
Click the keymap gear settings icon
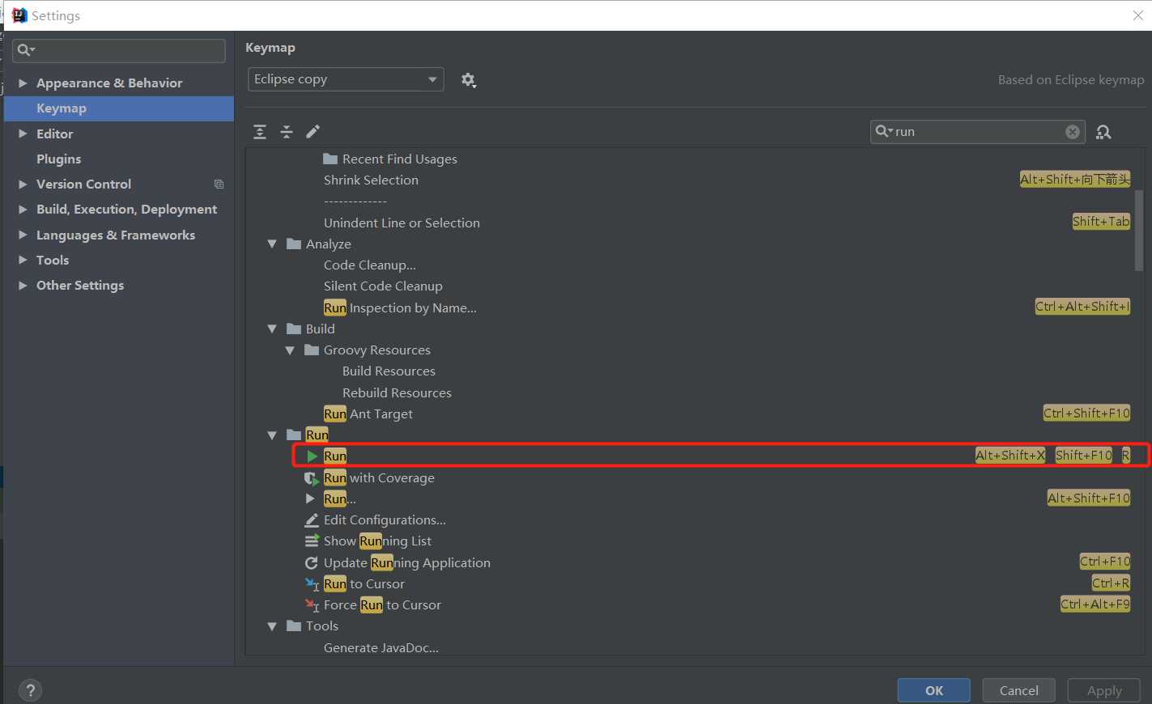point(468,79)
